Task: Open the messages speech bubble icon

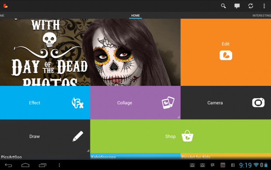Action: 237,6
